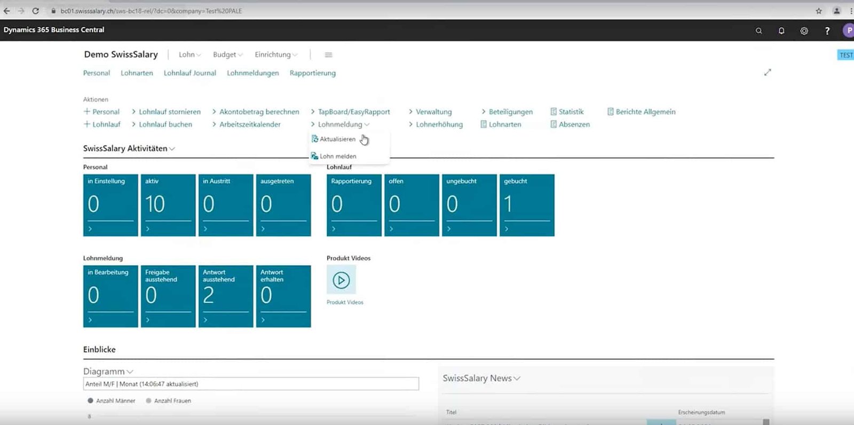Open Lohnmeldungen navigation link

(253, 73)
